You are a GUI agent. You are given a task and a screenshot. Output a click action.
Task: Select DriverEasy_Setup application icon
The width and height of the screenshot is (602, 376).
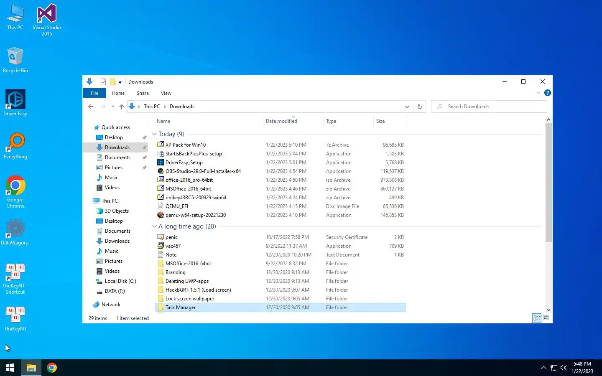point(161,162)
